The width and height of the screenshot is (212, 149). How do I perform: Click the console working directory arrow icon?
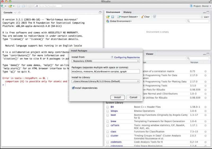tap(19, 12)
